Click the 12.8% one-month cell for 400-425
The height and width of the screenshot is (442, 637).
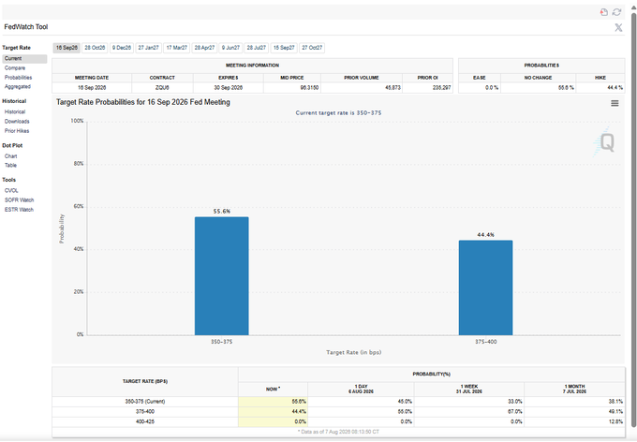(x=574, y=421)
